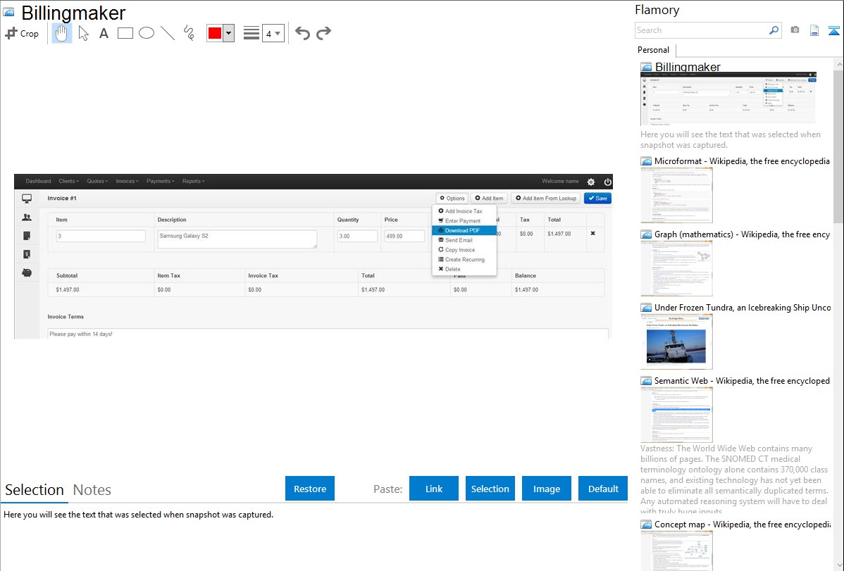
Task: Click the Add Item button
Action: click(490, 198)
